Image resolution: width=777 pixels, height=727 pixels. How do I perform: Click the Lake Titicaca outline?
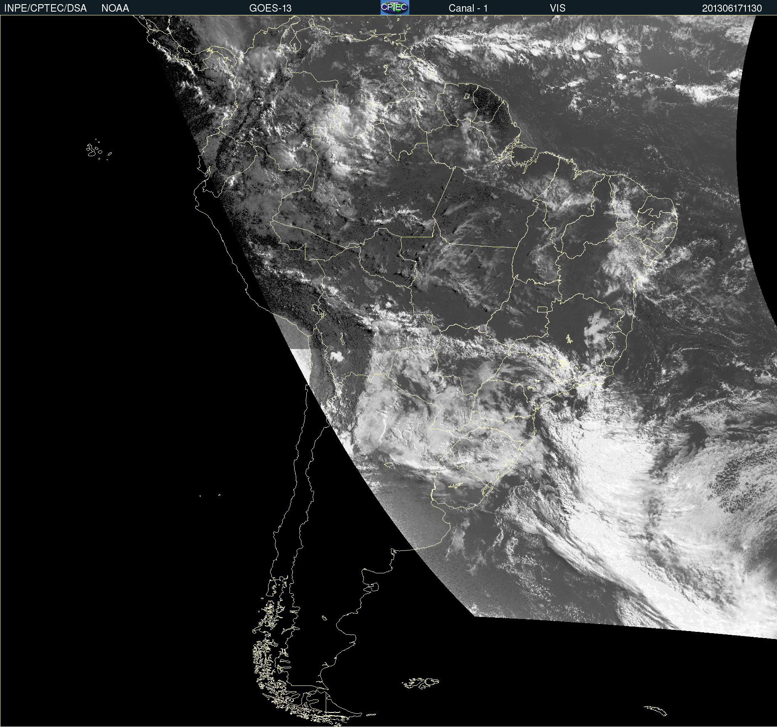click(x=318, y=310)
